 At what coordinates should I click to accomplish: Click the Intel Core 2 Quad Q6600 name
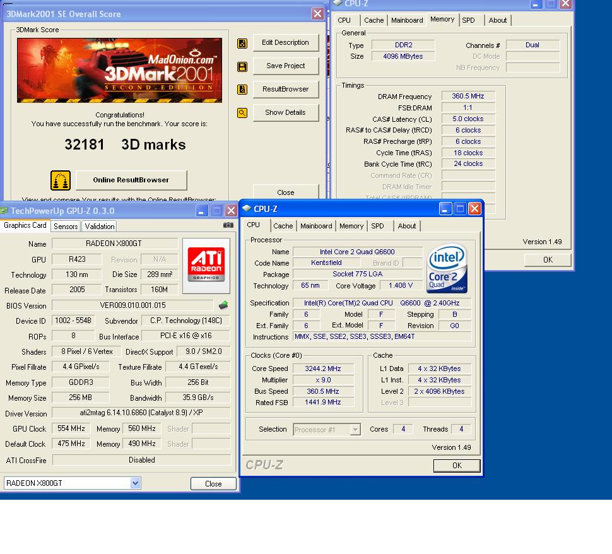pos(358,252)
